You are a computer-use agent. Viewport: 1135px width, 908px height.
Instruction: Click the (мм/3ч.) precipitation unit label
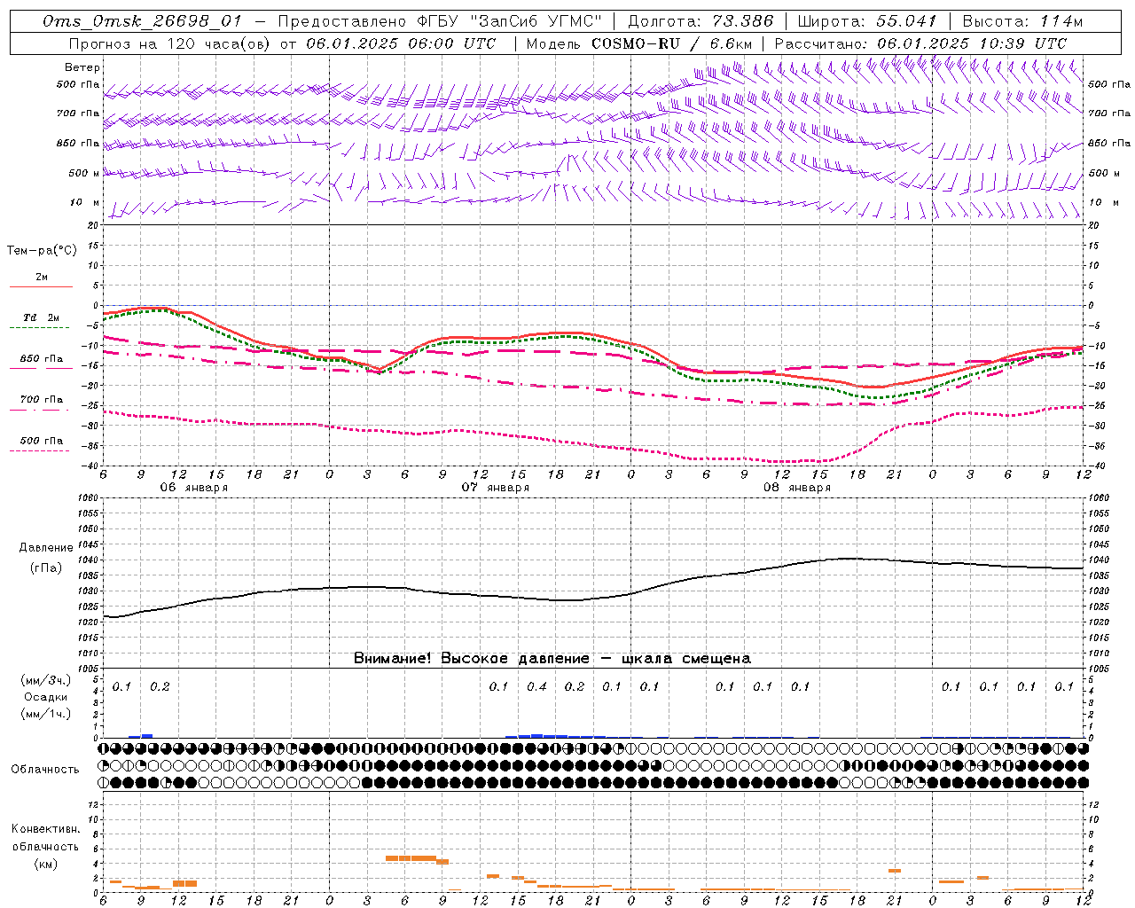click(x=45, y=681)
